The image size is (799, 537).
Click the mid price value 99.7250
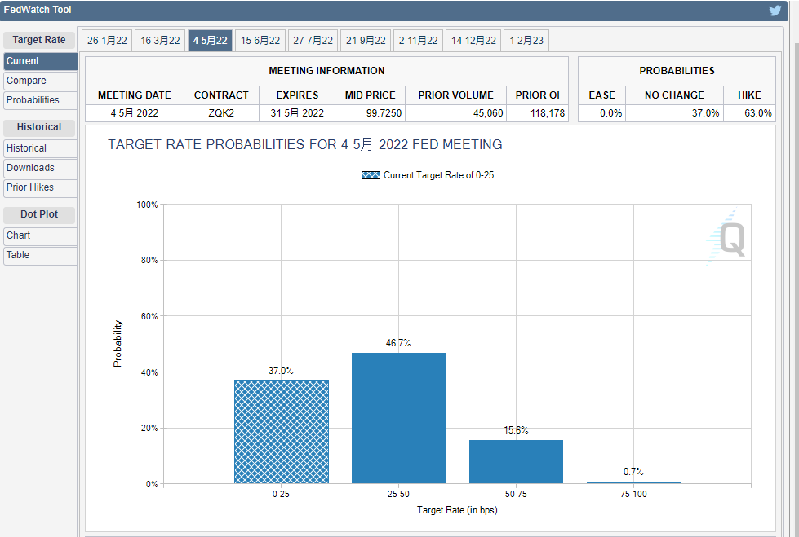click(384, 113)
